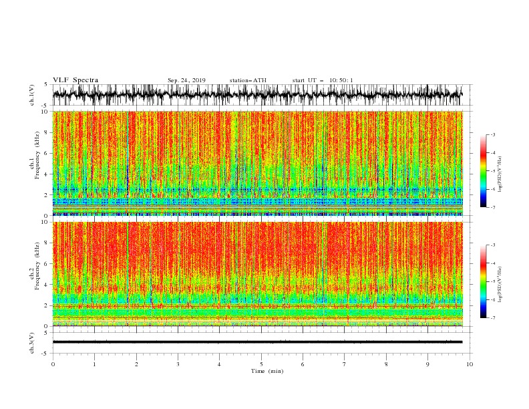Click time axis tick label "4"
529x409 pixels.
[x=219, y=364]
